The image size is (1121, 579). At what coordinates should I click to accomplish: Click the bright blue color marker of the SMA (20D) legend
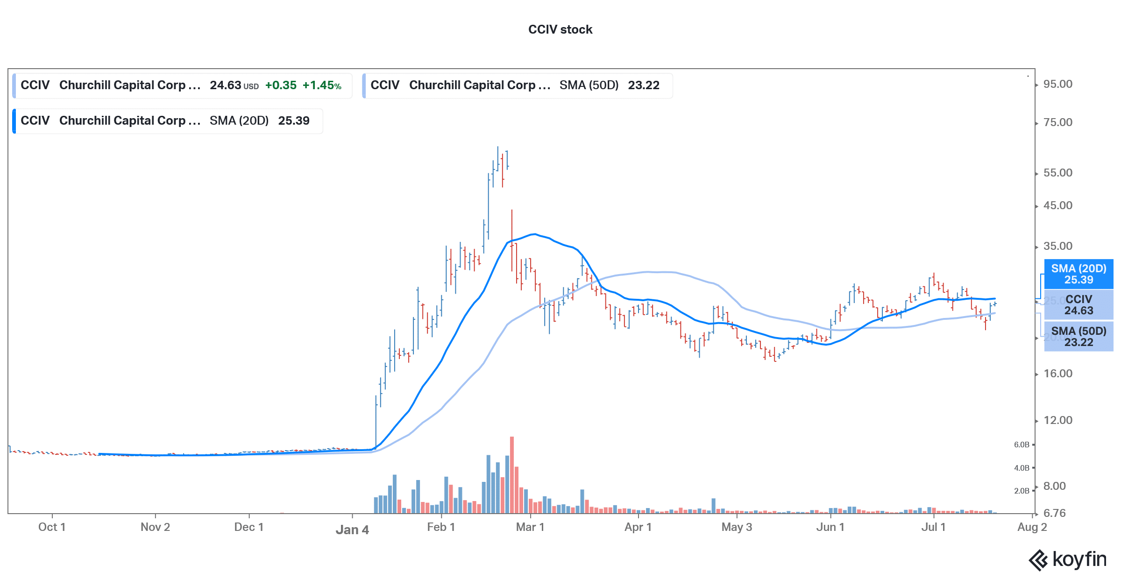(x=14, y=121)
